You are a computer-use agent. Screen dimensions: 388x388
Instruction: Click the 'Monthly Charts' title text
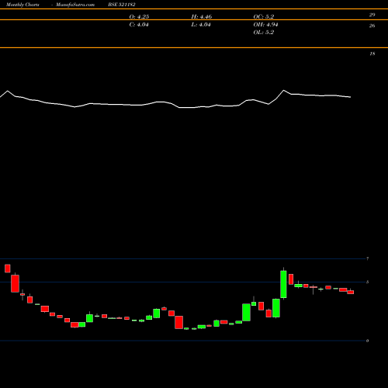pyautogui.click(x=23, y=5)
